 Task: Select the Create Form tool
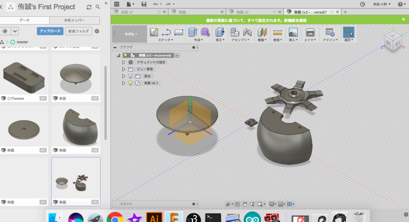pyautogui.click(x=205, y=32)
